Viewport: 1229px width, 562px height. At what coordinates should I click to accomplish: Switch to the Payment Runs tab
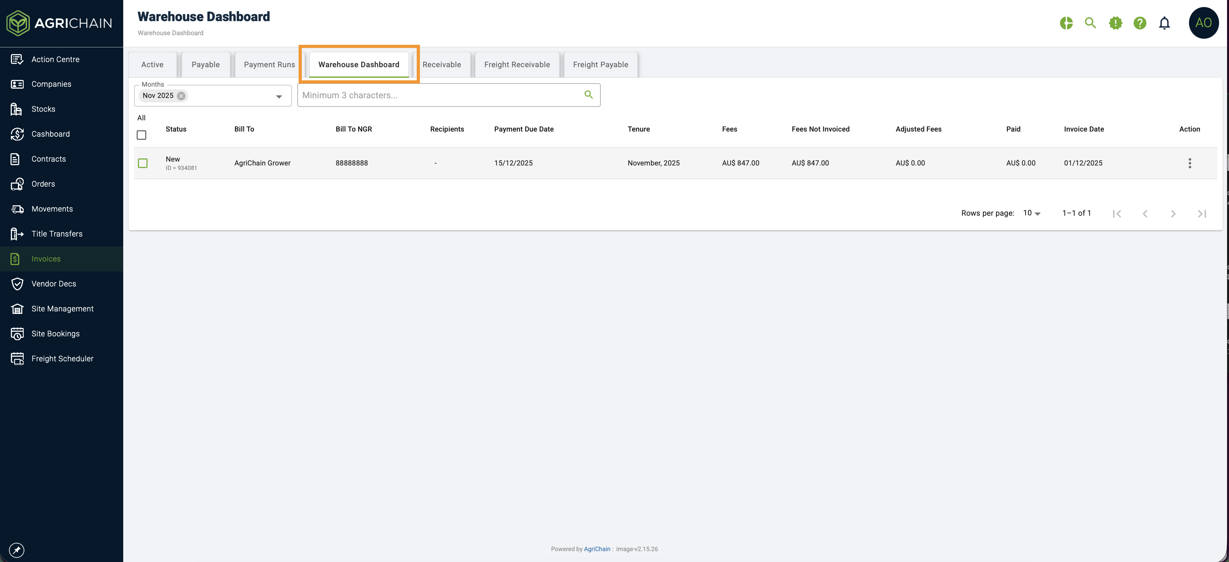tap(269, 64)
